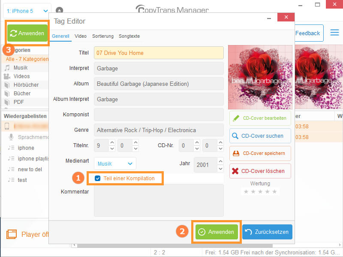Click the playlist icon beside new to del
Image resolution: width=343 pixels, height=257 pixels.
pyautogui.click(x=11, y=169)
